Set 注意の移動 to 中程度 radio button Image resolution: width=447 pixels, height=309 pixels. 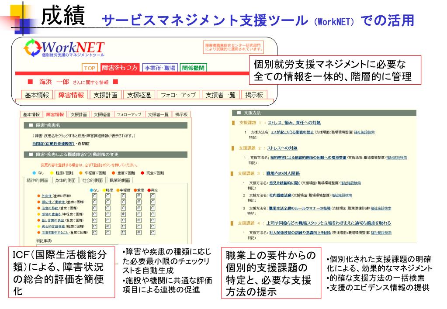click(x=123, y=208)
